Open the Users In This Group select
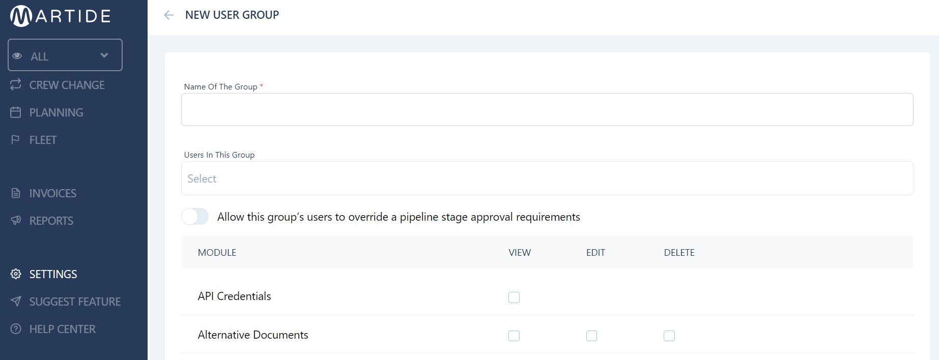This screenshot has height=360, width=939. point(547,178)
